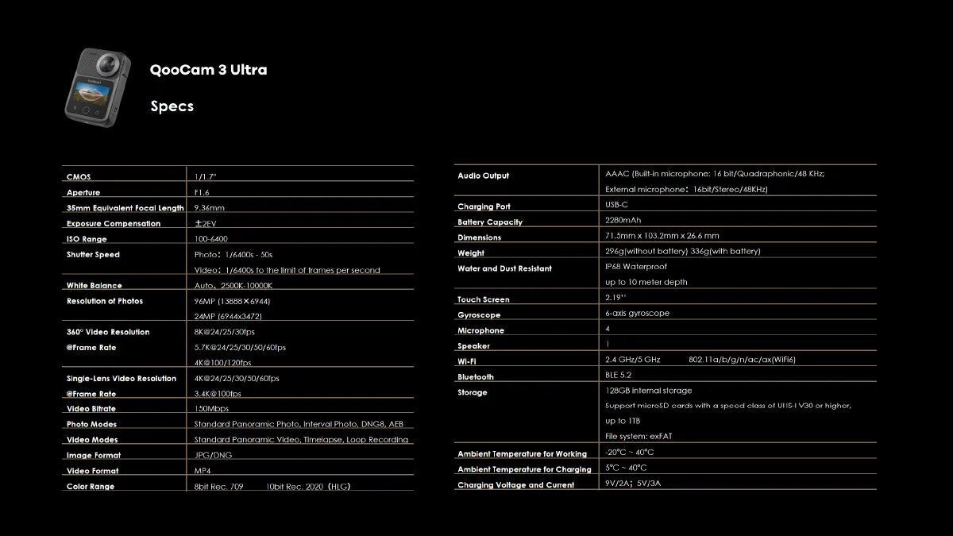Select the ISO Range label
The width and height of the screenshot is (953, 536).
tap(87, 239)
